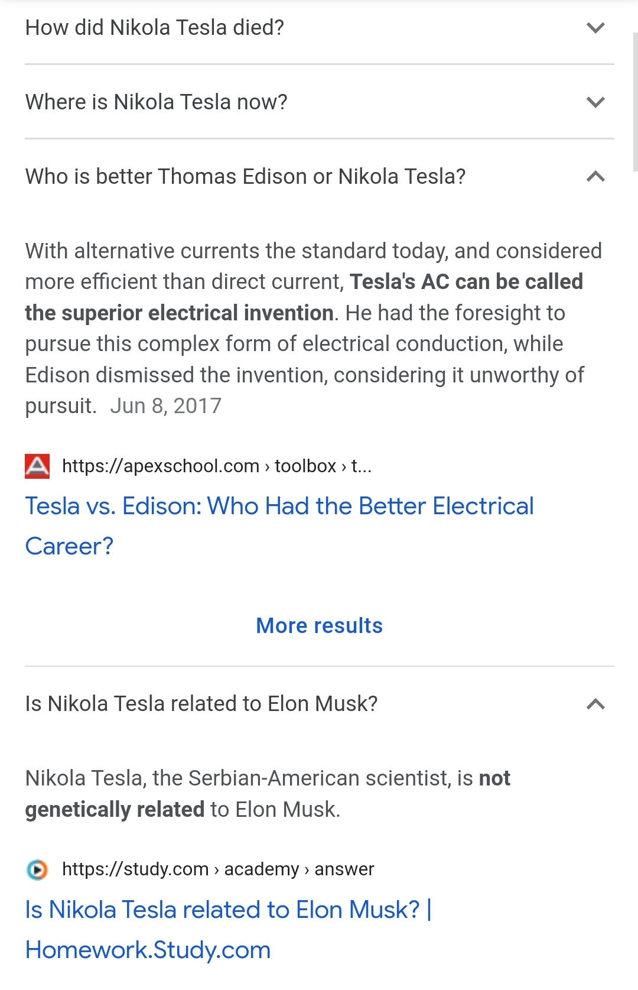Tap the "How did Nikola Tesla died?" question text

coord(155,28)
